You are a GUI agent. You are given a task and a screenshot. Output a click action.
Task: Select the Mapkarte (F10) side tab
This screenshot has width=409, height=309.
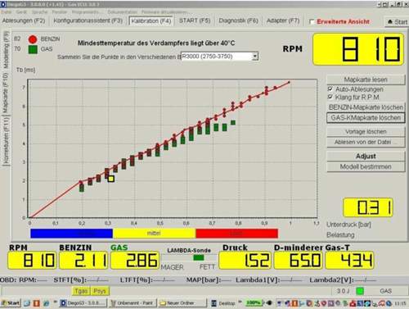click(x=6, y=93)
